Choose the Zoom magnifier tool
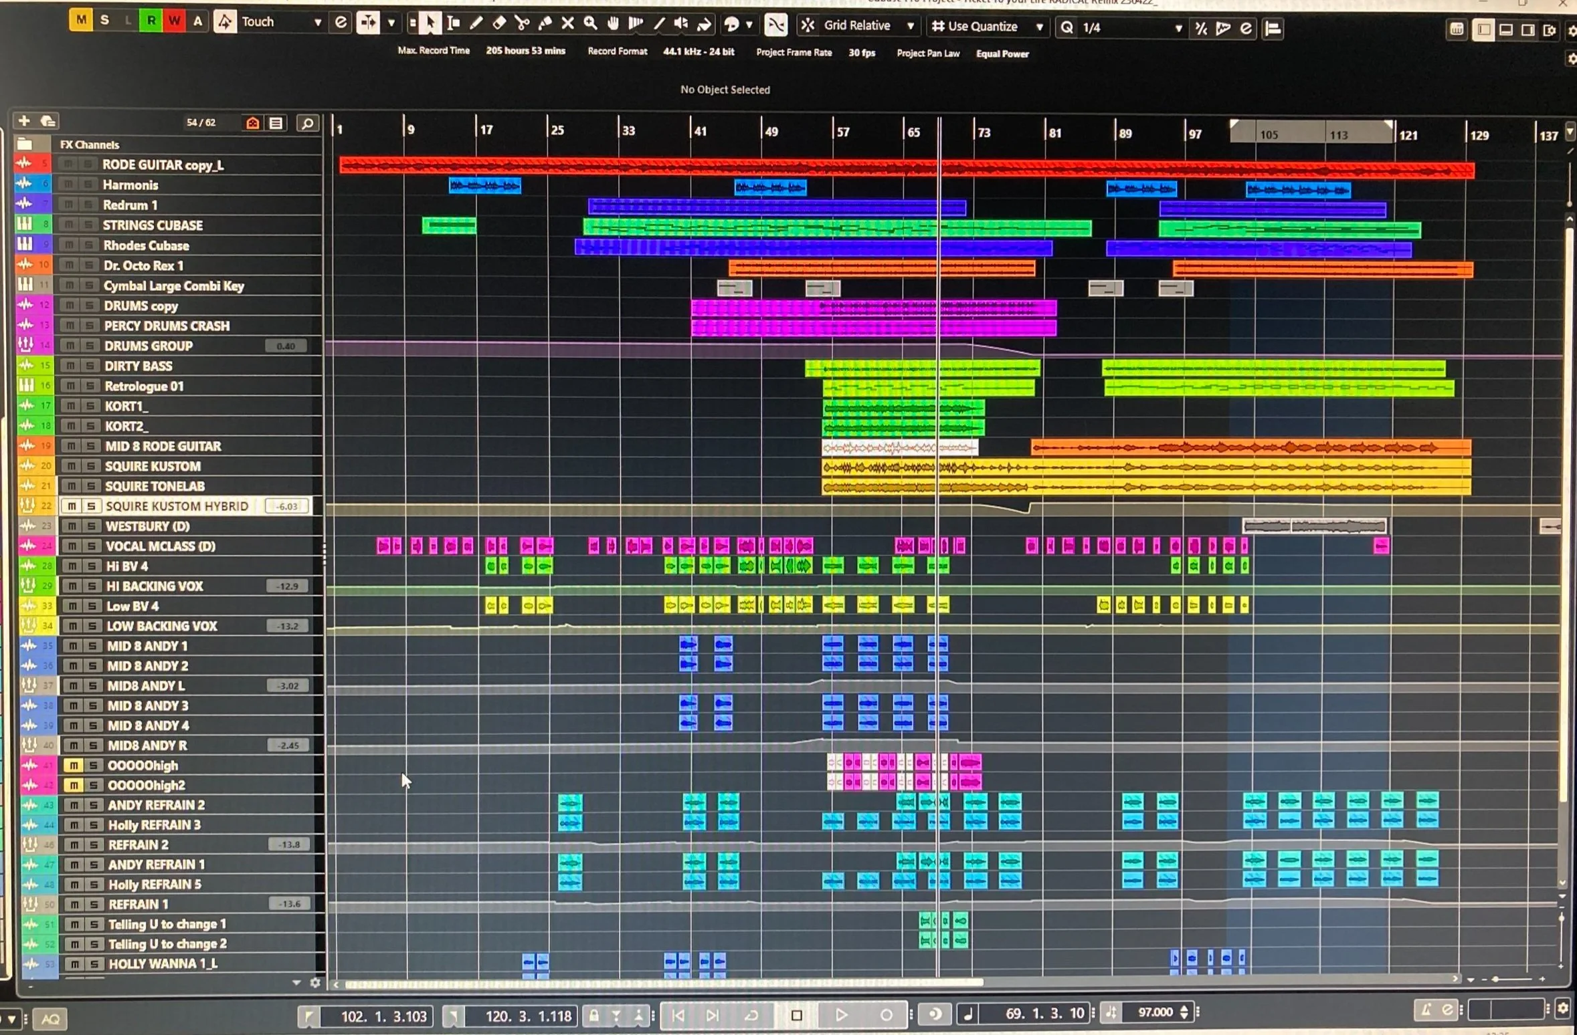Viewport: 1577px width, 1035px height. pos(590,24)
